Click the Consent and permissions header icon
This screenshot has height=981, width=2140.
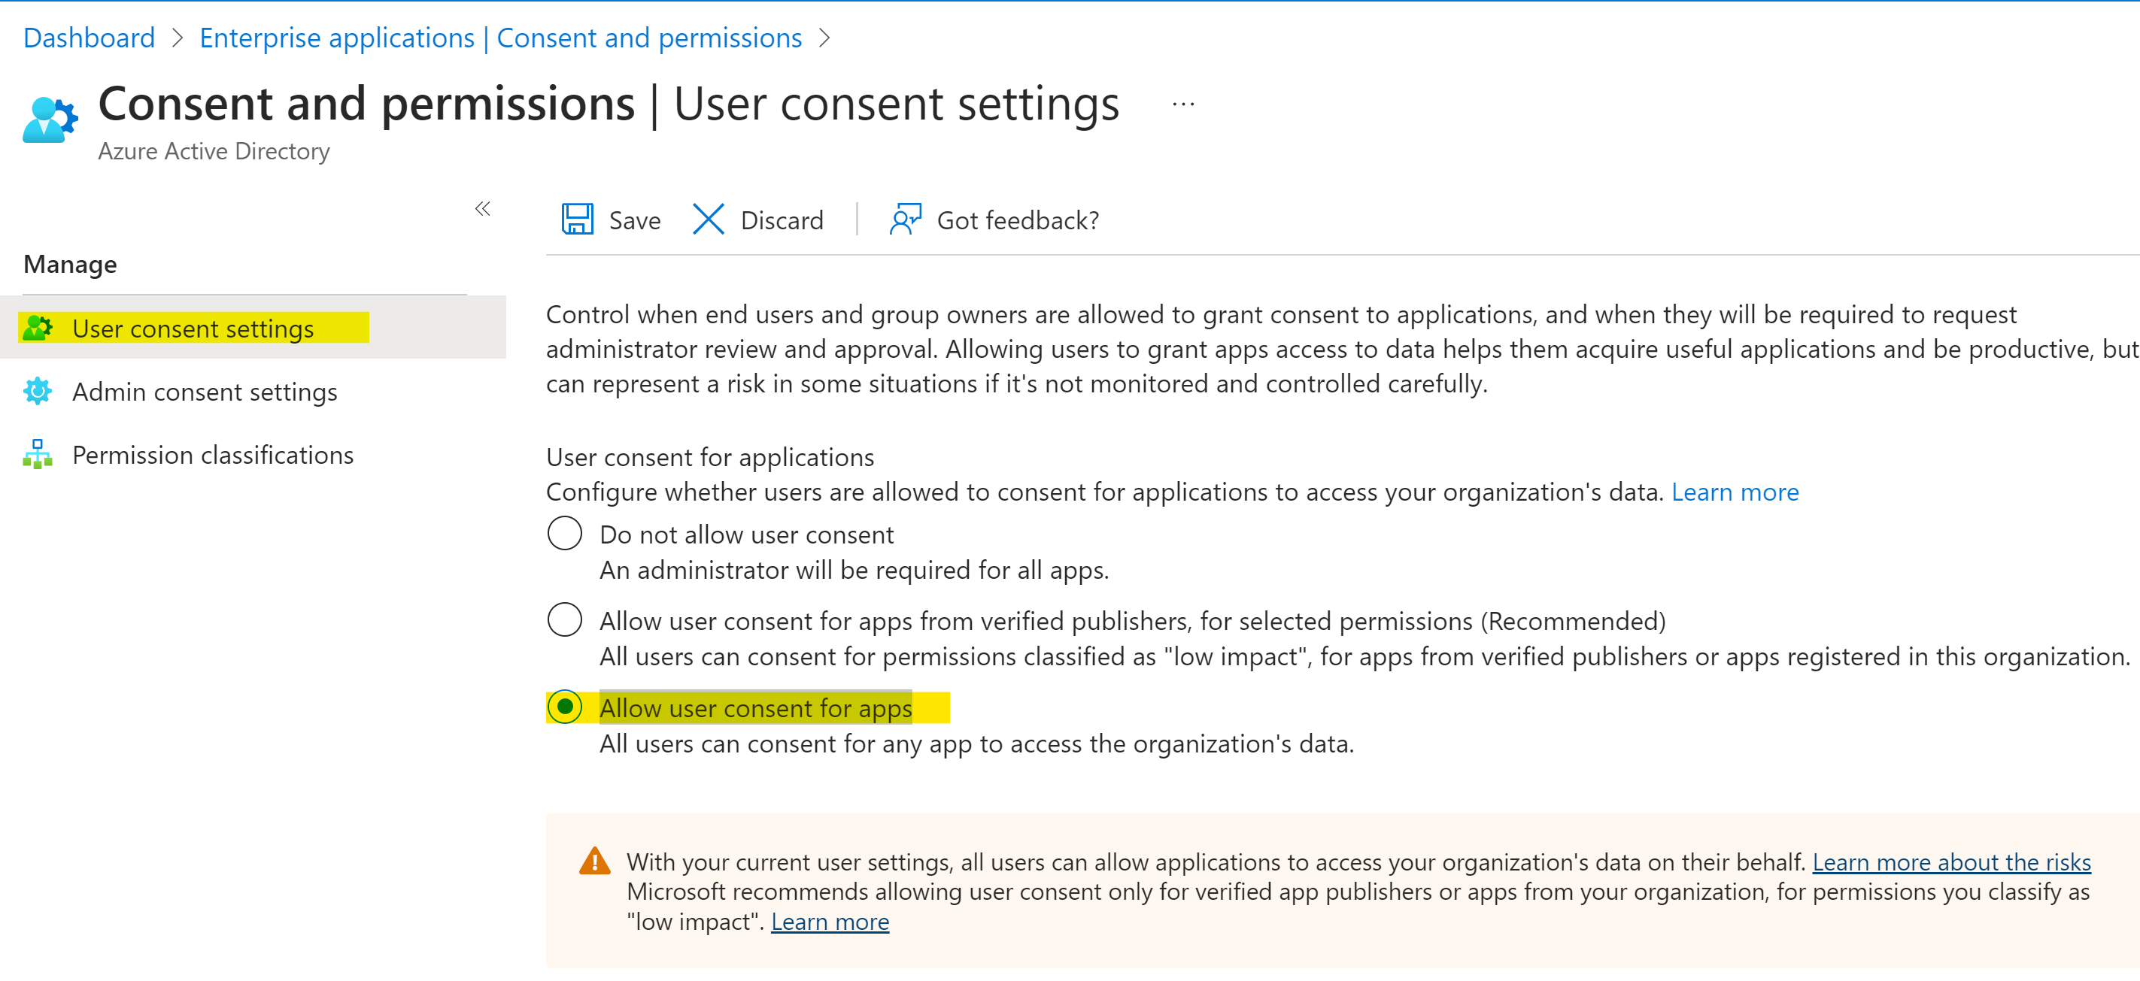[x=50, y=120]
